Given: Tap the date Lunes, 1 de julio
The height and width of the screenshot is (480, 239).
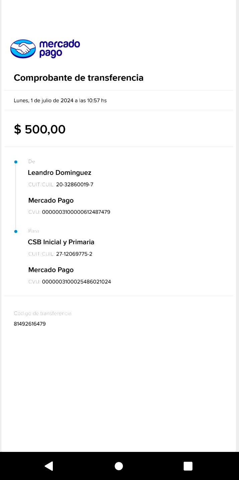Looking at the screenshot, I should click(60, 100).
